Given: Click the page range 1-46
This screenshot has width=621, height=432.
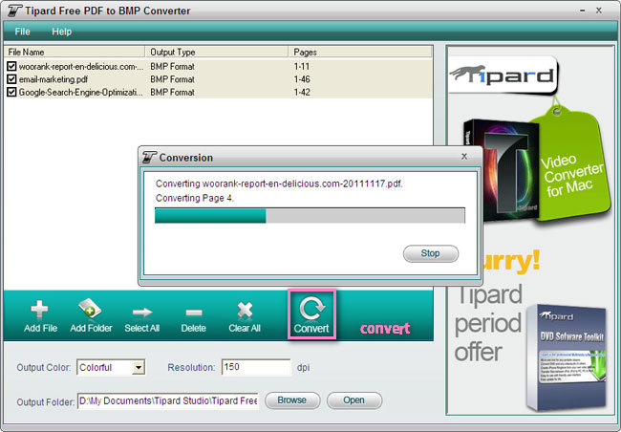Looking at the screenshot, I should 302,79.
